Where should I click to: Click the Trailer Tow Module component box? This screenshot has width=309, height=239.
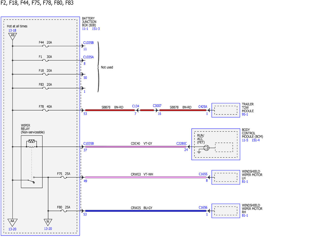(226, 110)
